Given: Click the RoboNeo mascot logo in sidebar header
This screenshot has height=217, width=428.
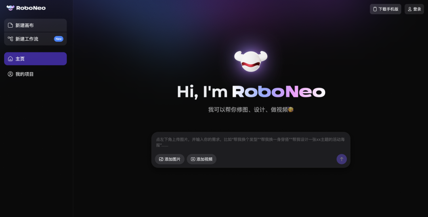Looking at the screenshot, I should tap(10, 8).
